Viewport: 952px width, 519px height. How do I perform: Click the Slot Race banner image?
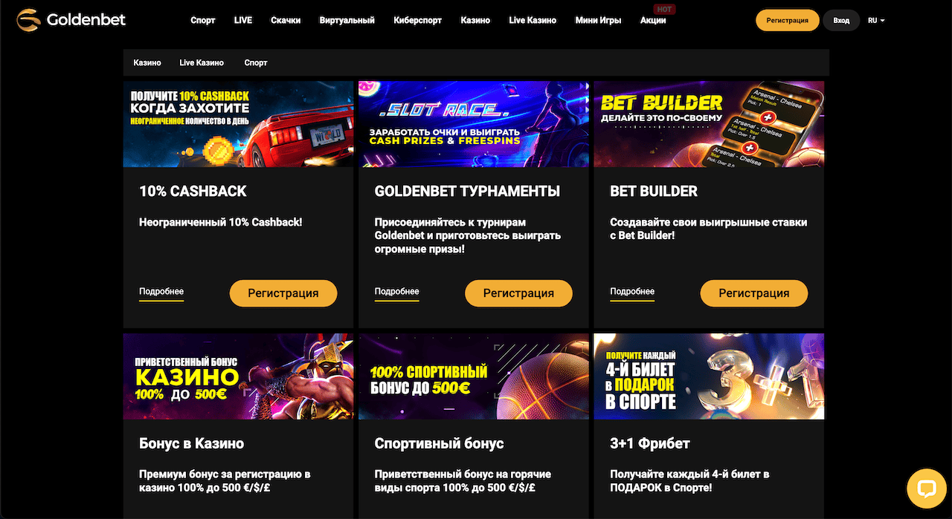pyautogui.click(x=473, y=124)
